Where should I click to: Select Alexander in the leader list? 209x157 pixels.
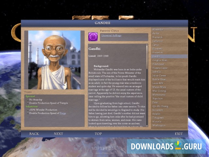pyautogui.click(x=169, y=29)
